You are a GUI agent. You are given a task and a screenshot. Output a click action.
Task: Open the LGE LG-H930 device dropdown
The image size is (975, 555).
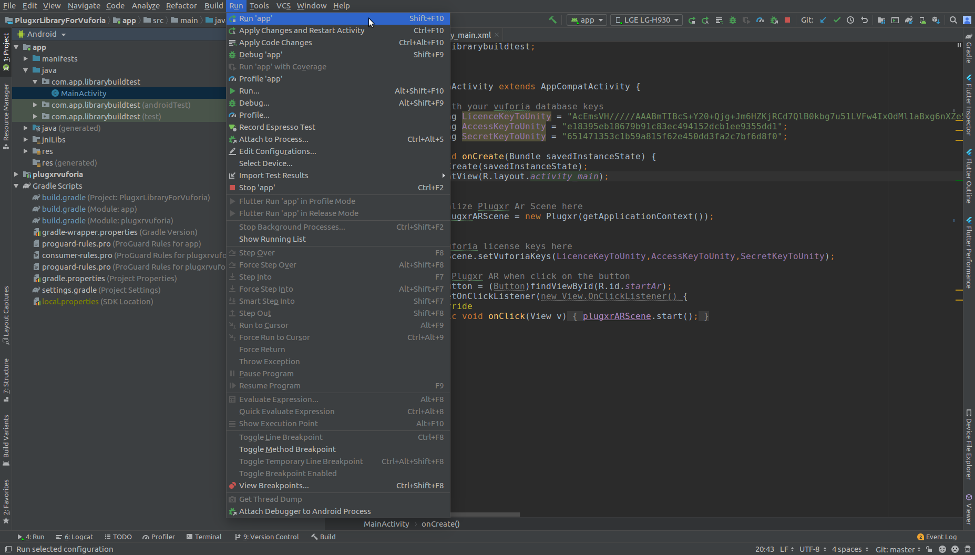point(647,20)
